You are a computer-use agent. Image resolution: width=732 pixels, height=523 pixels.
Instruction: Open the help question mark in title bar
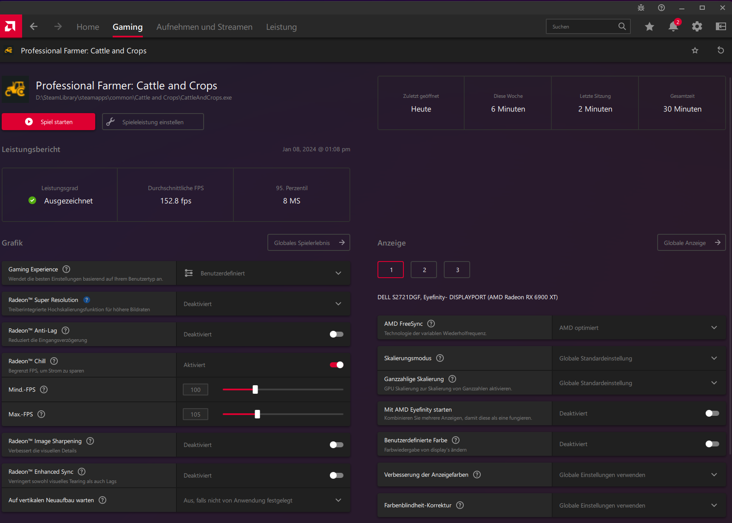661,8
